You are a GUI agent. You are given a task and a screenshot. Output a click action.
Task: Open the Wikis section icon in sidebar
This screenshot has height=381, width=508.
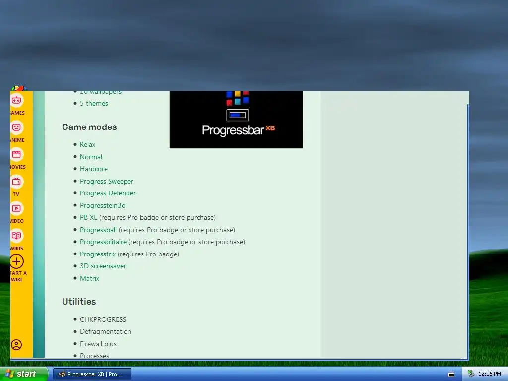click(16, 236)
